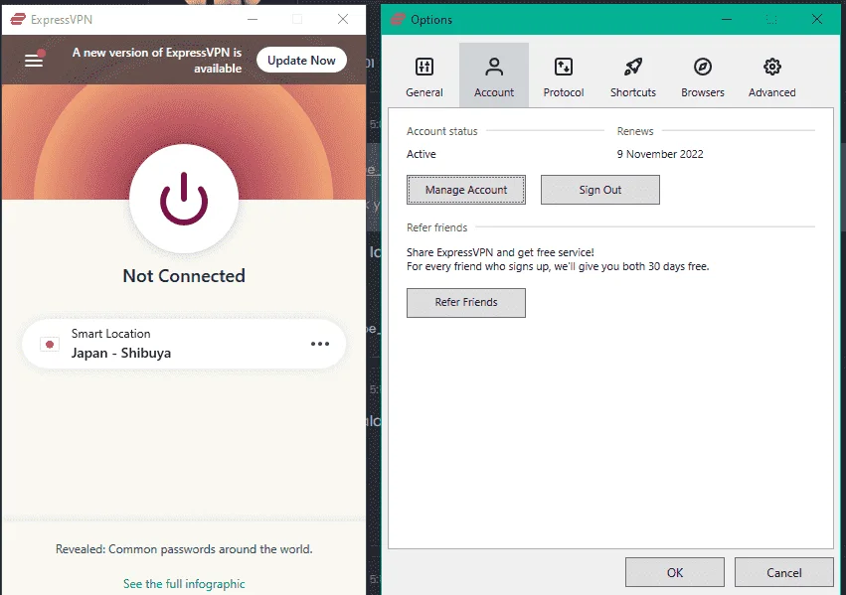The width and height of the screenshot is (846, 595).
Task: Open the Advanced tab
Action: coord(772,75)
